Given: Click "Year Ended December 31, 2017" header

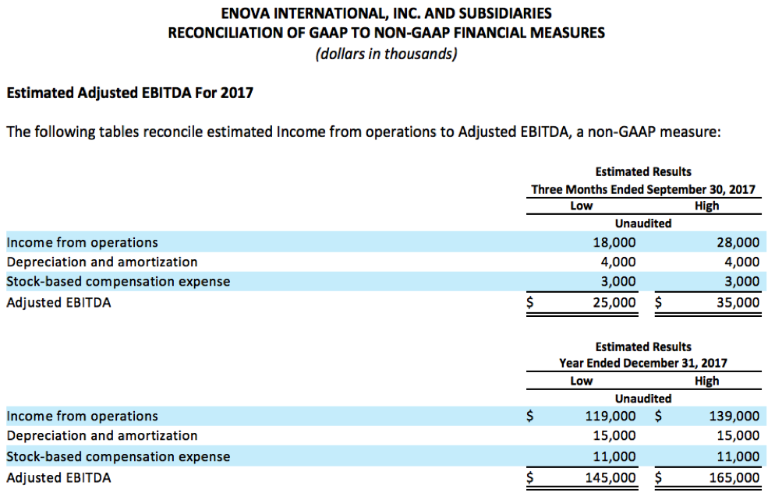Looking at the screenshot, I should coord(643,363).
